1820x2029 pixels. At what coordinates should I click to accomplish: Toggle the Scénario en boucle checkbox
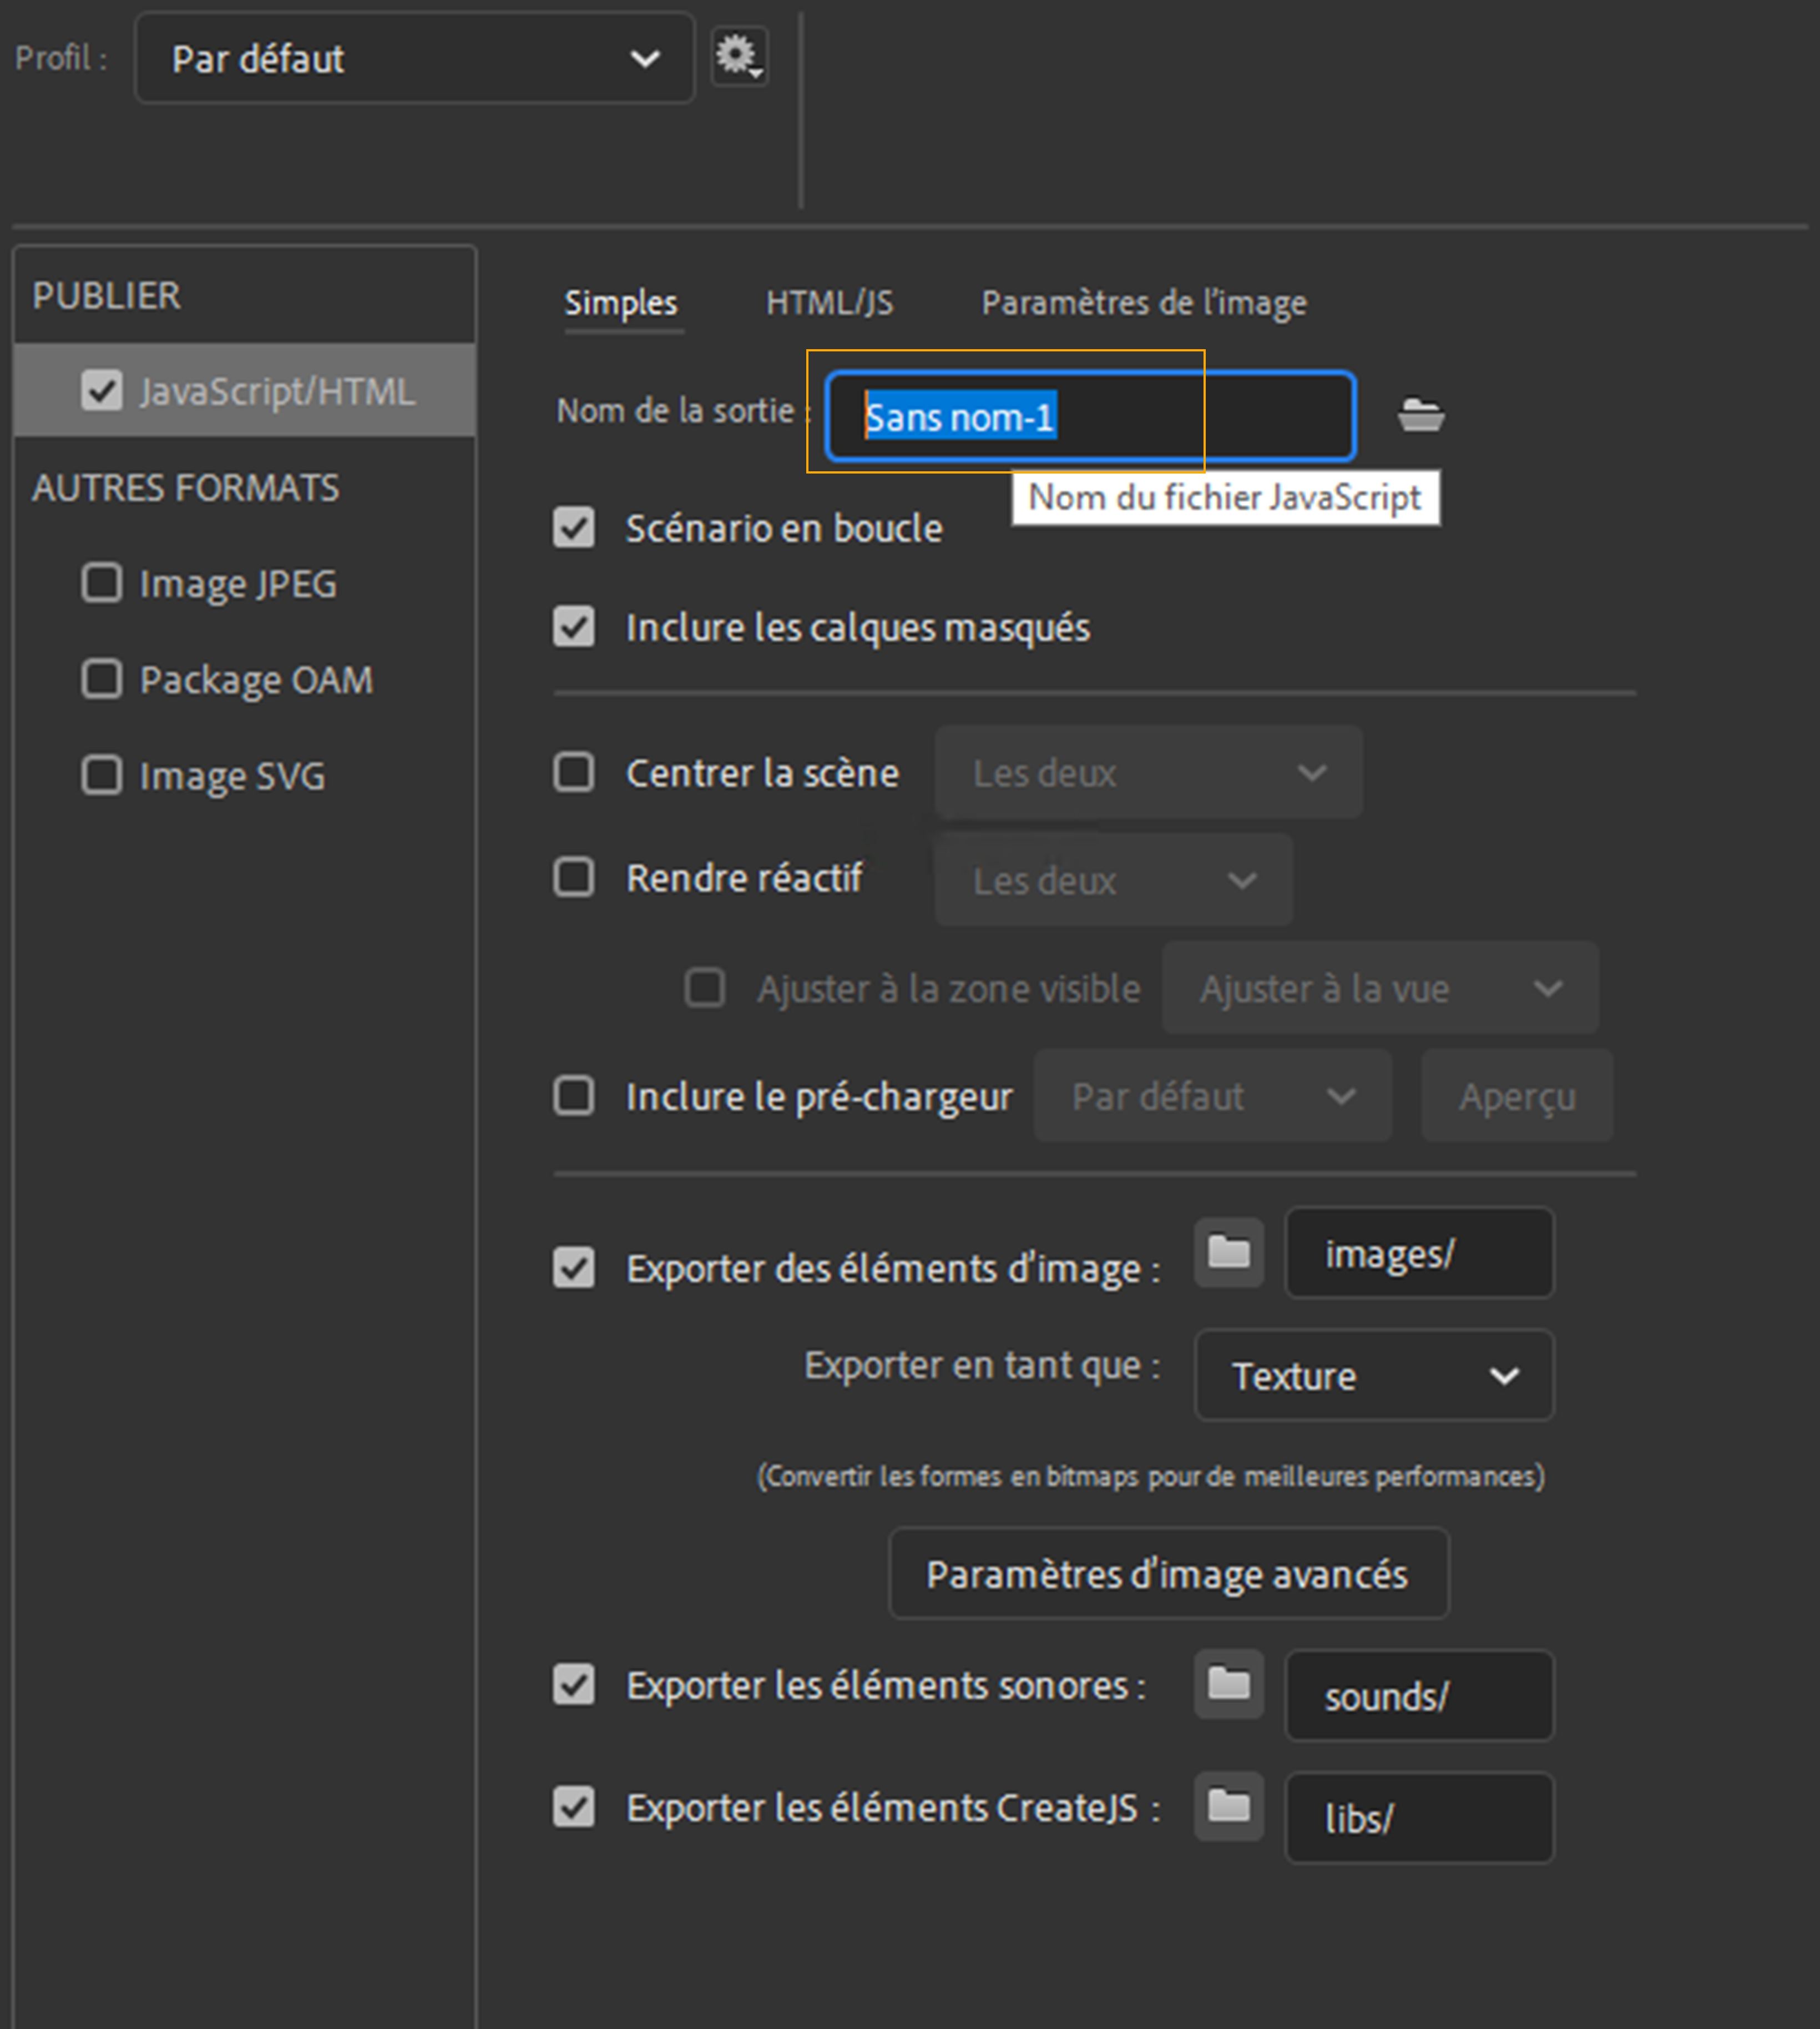pyautogui.click(x=574, y=528)
